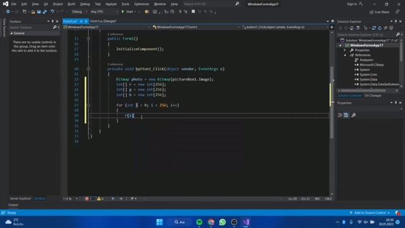Open the Tools menu
The width and height of the screenshot is (405, 228).
pos(125,4)
